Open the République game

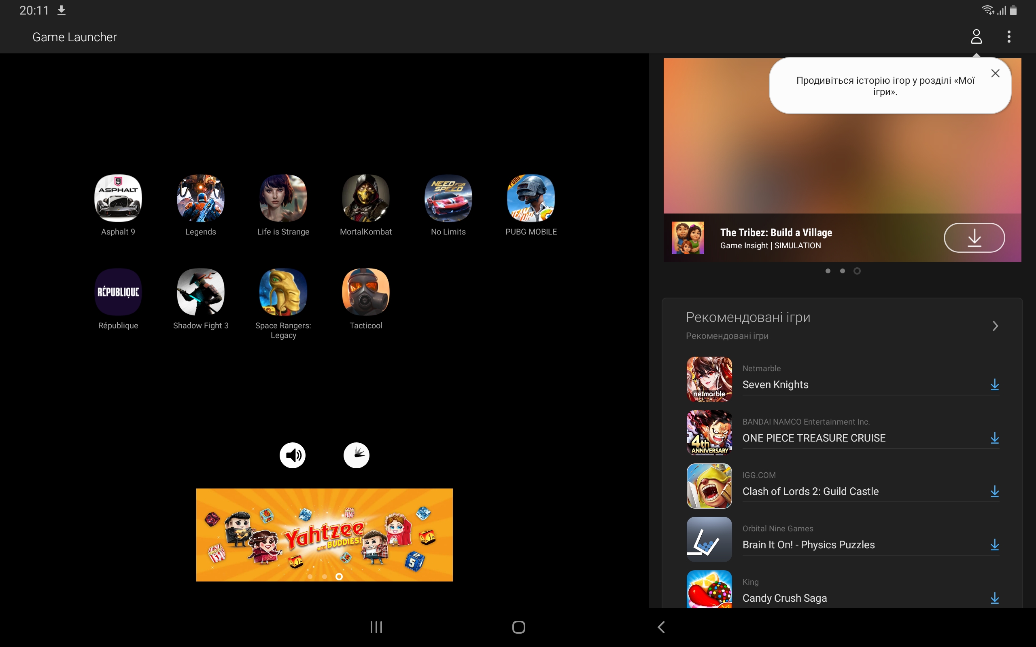pyautogui.click(x=118, y=292)
